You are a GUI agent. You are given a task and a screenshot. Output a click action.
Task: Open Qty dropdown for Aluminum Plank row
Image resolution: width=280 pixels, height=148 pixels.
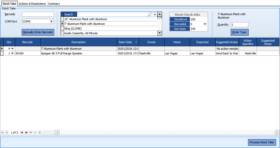click(12, 49)
